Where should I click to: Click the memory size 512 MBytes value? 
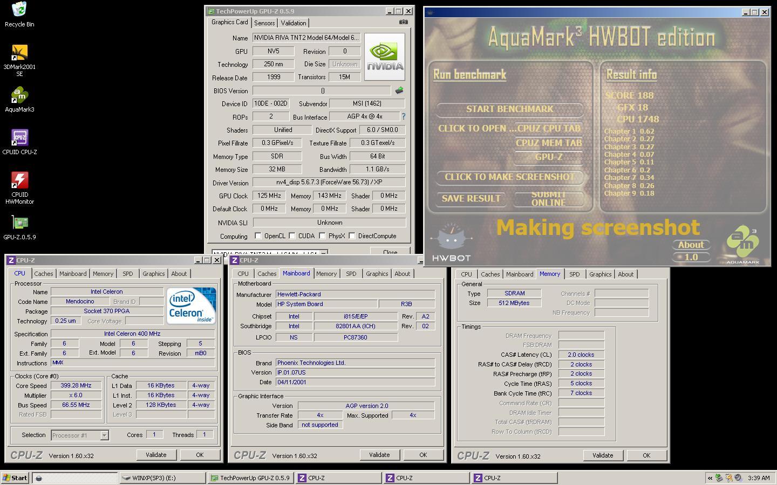(514, 303)
